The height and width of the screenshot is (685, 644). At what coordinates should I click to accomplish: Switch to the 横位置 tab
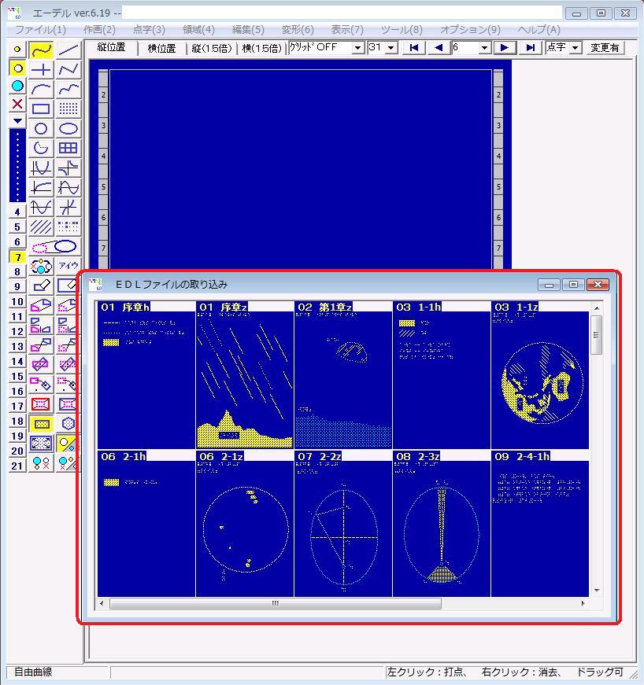point(161,48)
